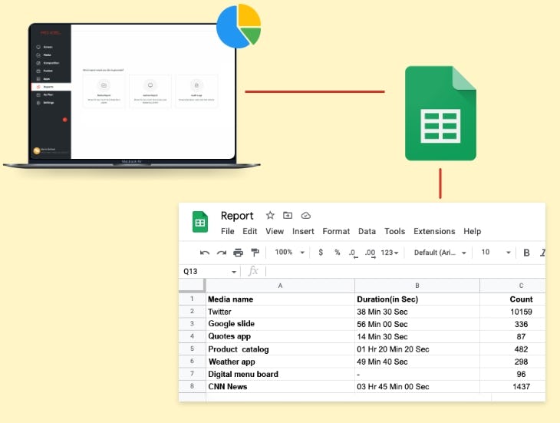
Task: Open the Insert menu
Action: [x=303, y=231]
